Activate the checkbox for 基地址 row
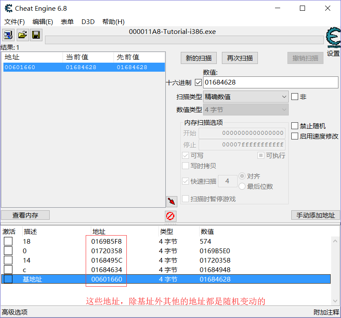 8,279
